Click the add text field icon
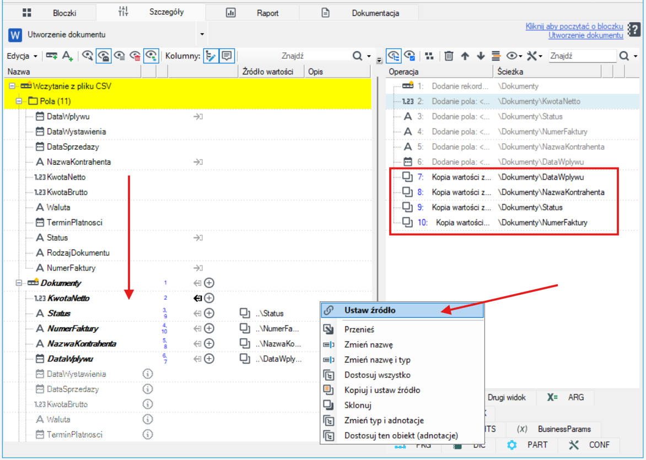 coord(68,56)
